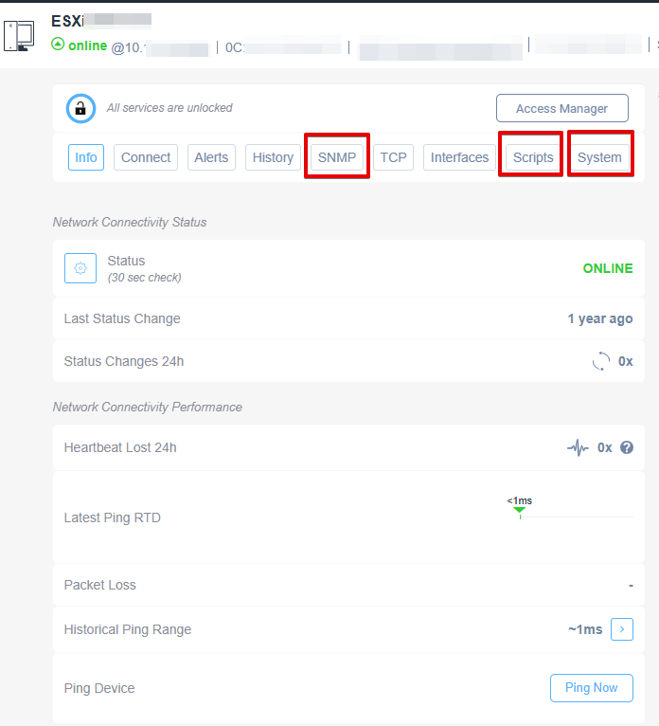The width and height of the screenshot is (659, 726).
Task: Open the TCP tab
Action: click(x=393, y=157)
